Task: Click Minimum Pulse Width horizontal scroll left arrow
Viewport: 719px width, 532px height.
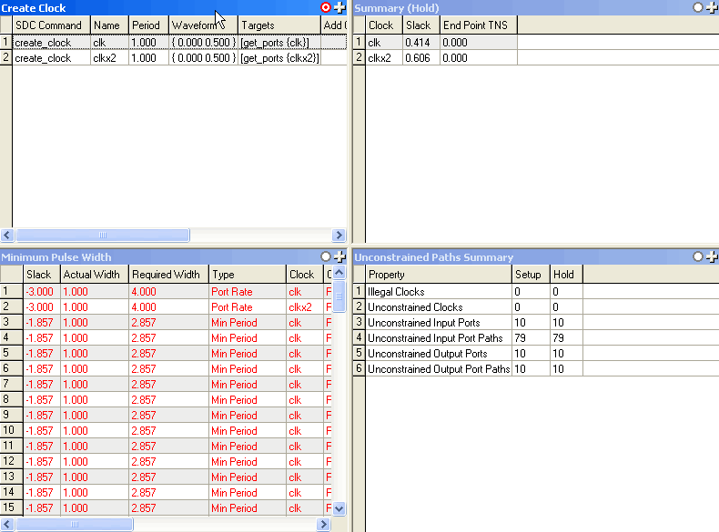Action: coord(7,525)
